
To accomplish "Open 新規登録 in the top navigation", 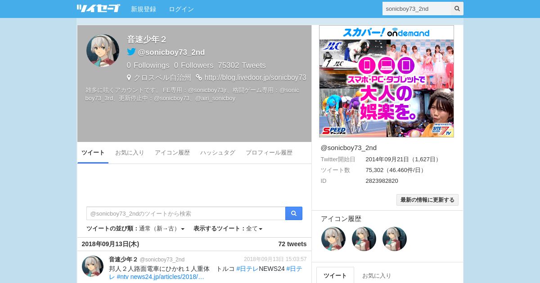I will pyautogui.click(x=144, y=9).
